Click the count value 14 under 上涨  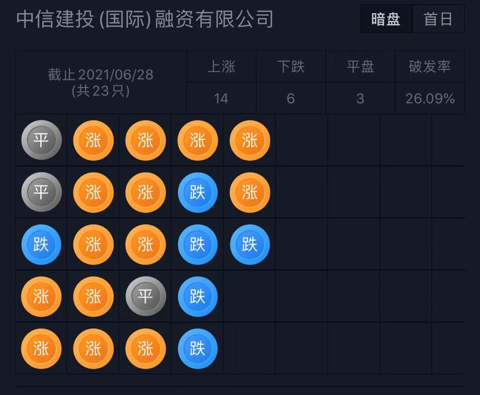point(221,99)
